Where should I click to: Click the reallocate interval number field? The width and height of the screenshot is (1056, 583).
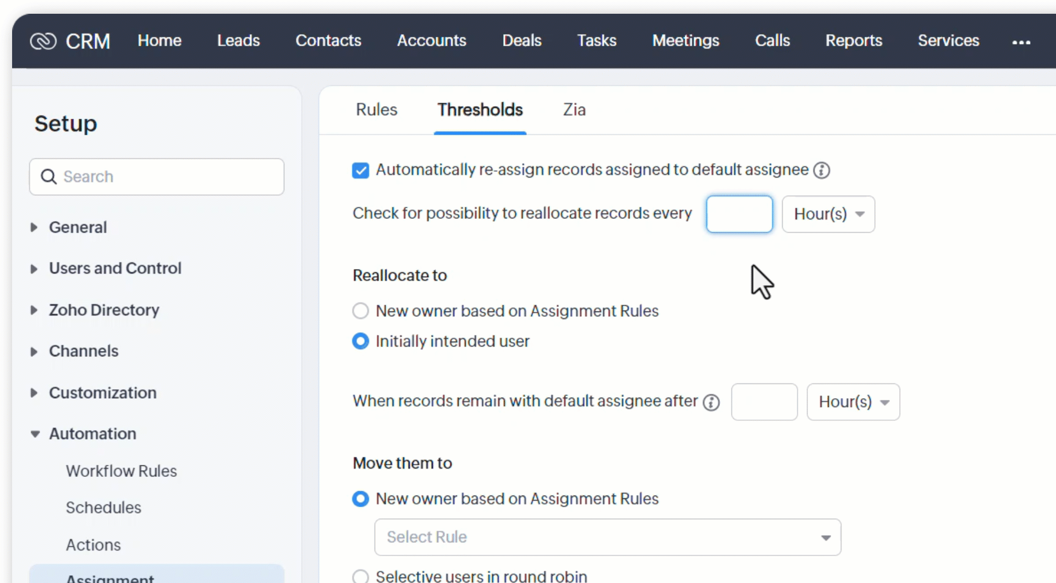tap(739, 214)
